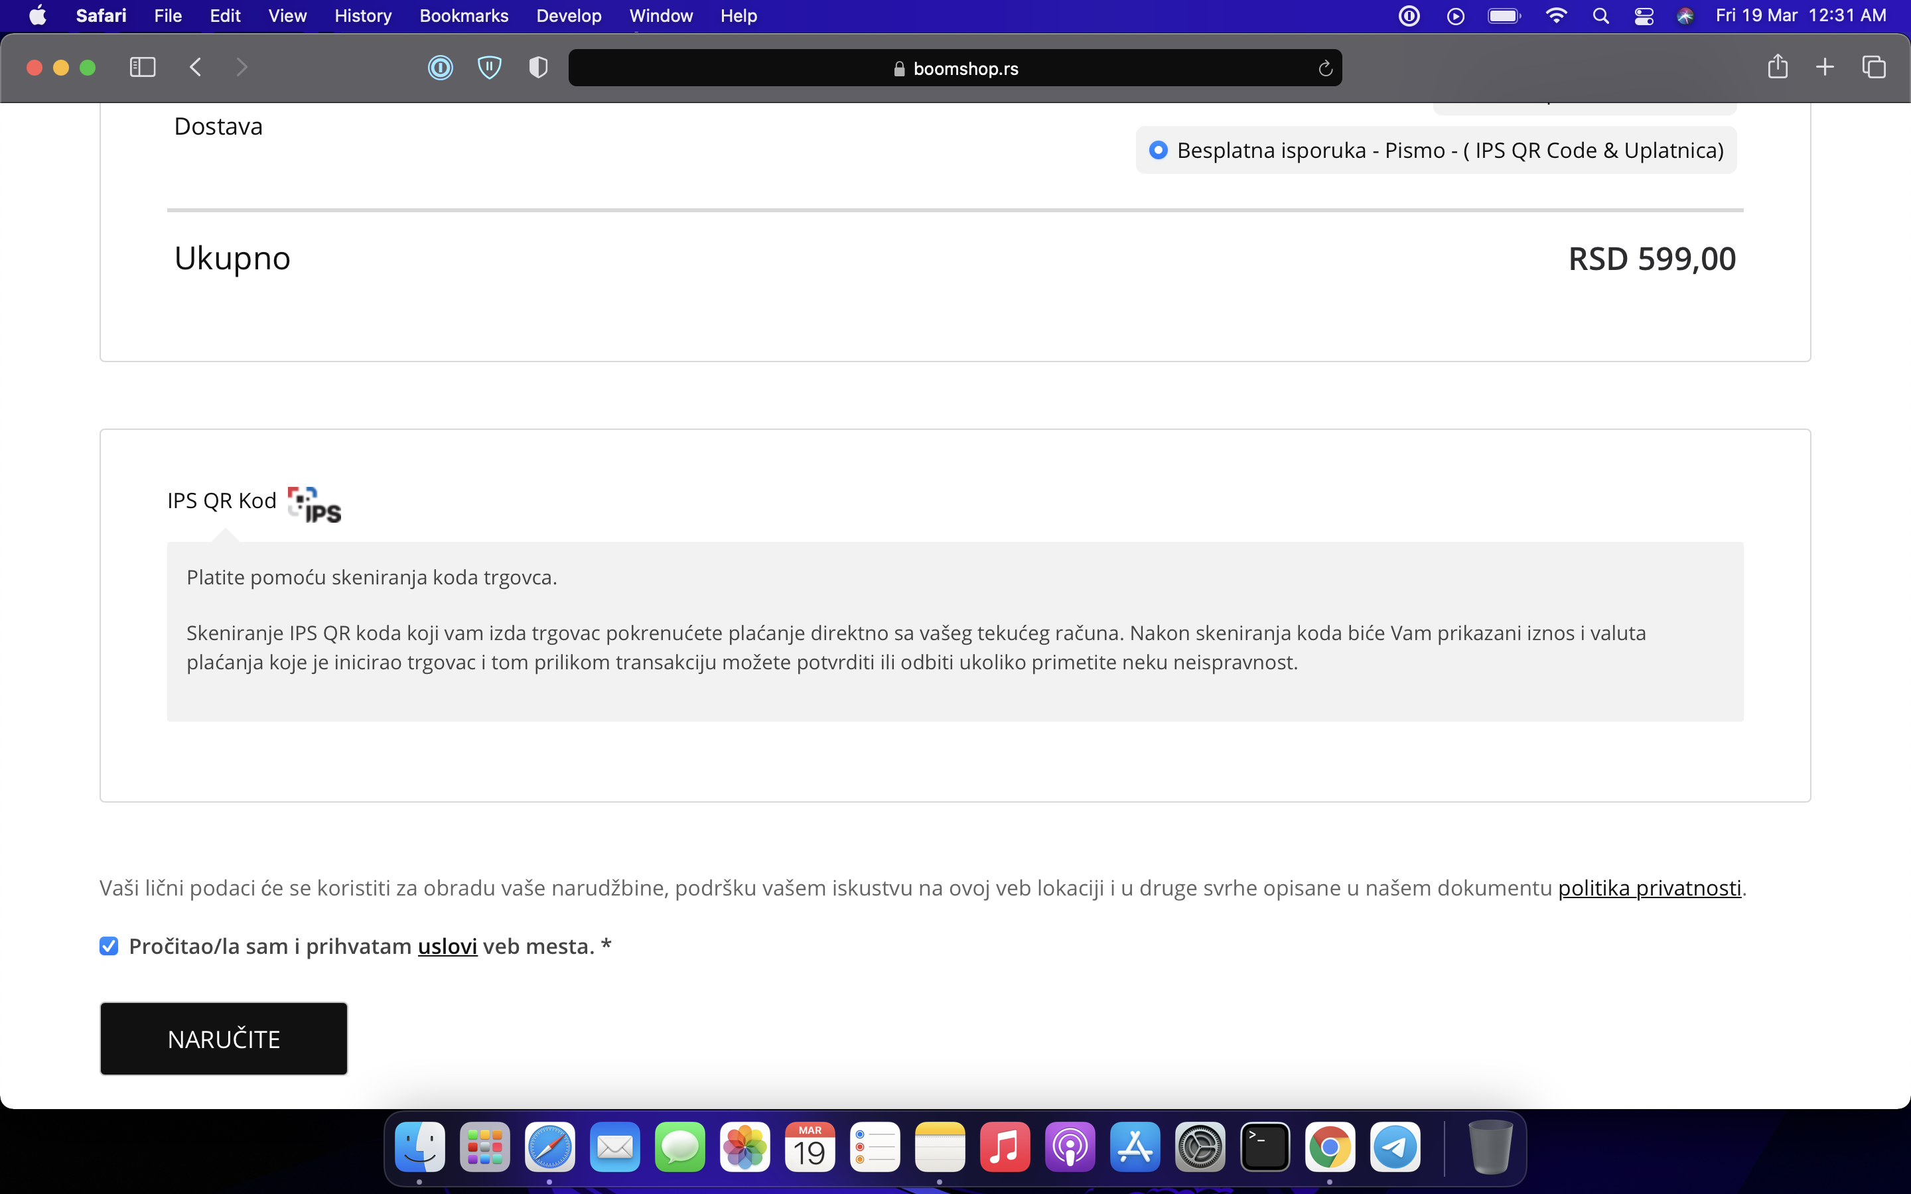This screenshot has width=1911, height=1194.
Task: Open macOS Control Center toggle icon
Action: pos(1644,16)
